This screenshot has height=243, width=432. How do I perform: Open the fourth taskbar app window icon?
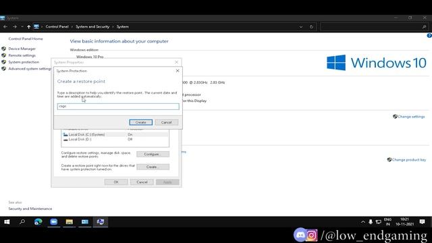coord(85,222)
